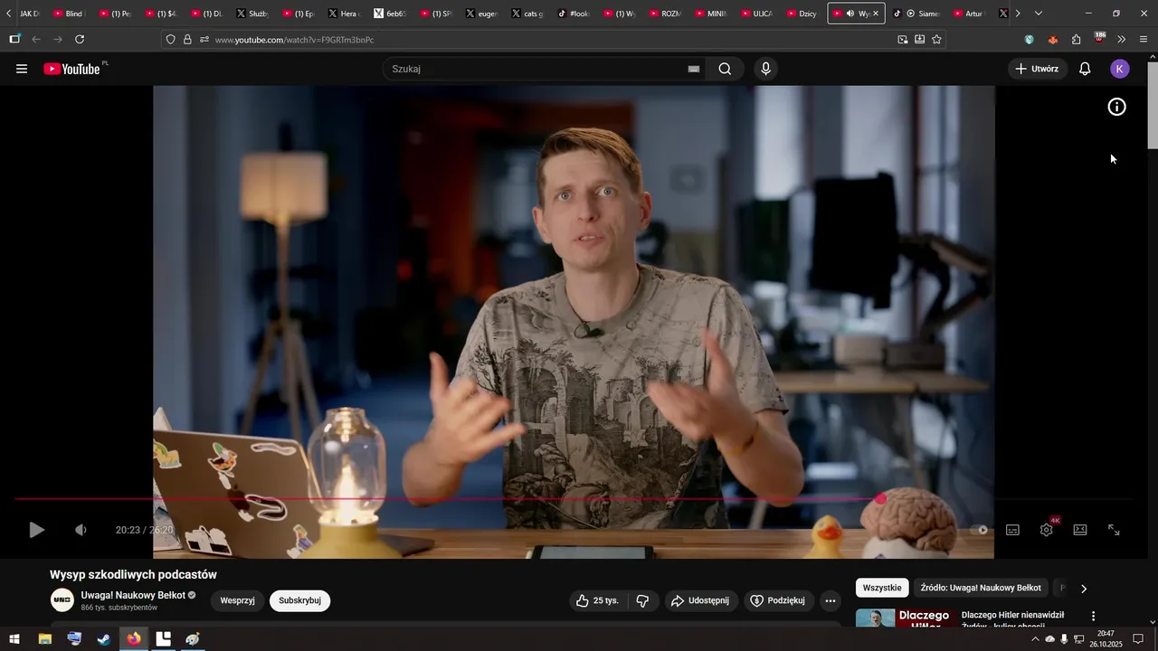Click the Wesprzyj join button
The width and height of the screenshot is (1158, 651).
pos(238,600)
